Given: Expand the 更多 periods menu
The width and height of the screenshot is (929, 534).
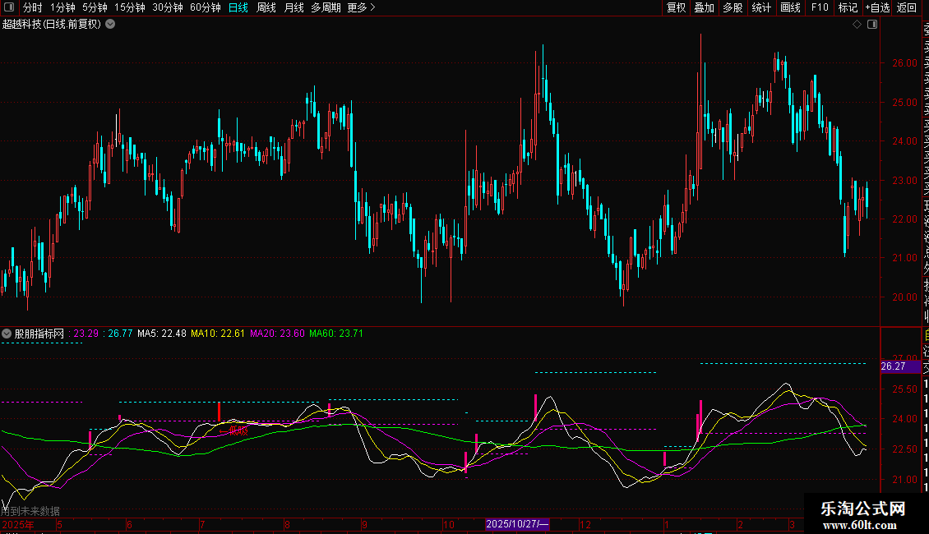Looking at the screenshot, I should 361,7.
